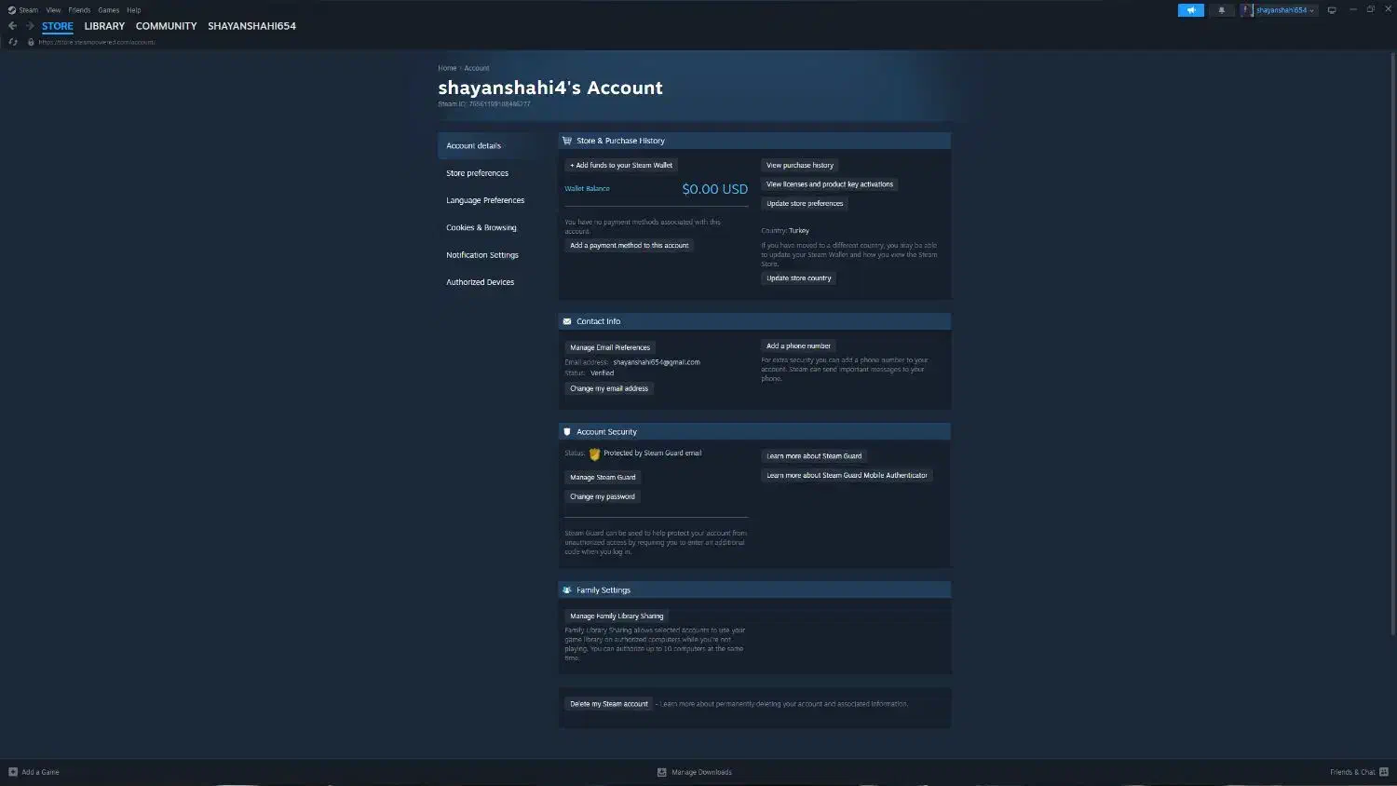The image size is (1397, 786).
Task: Open the Friends & Chat icon
Action: coord(1384,772)
